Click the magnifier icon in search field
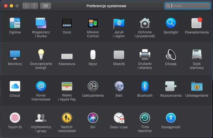213x138 pixels. pyautogui.click(x=168, y=6)
